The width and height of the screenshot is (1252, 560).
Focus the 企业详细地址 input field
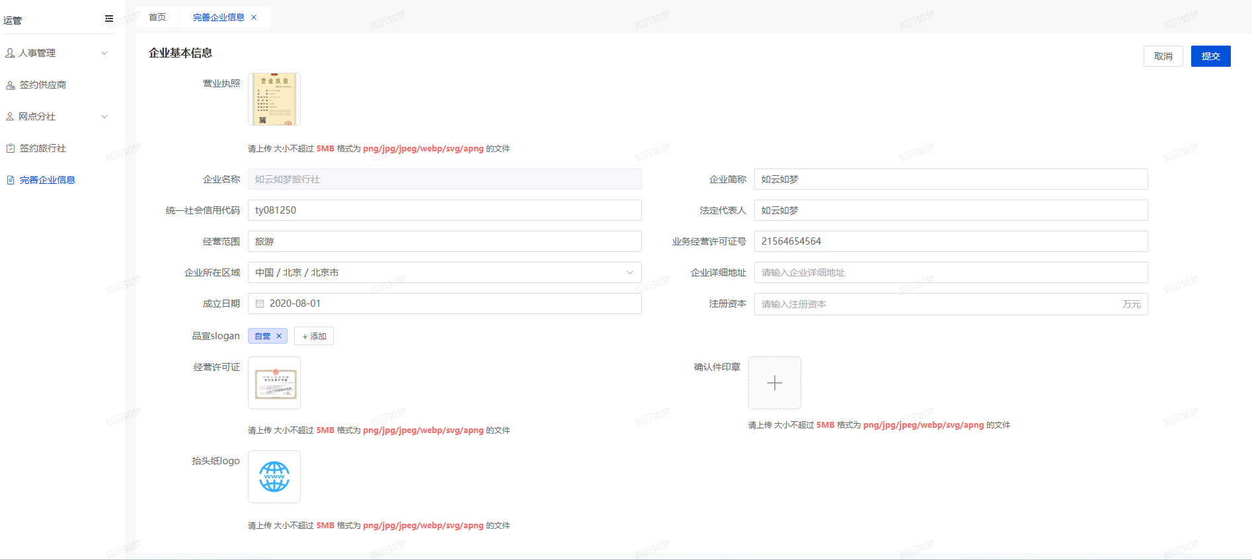pyautogui.click(x=950, y=272)
